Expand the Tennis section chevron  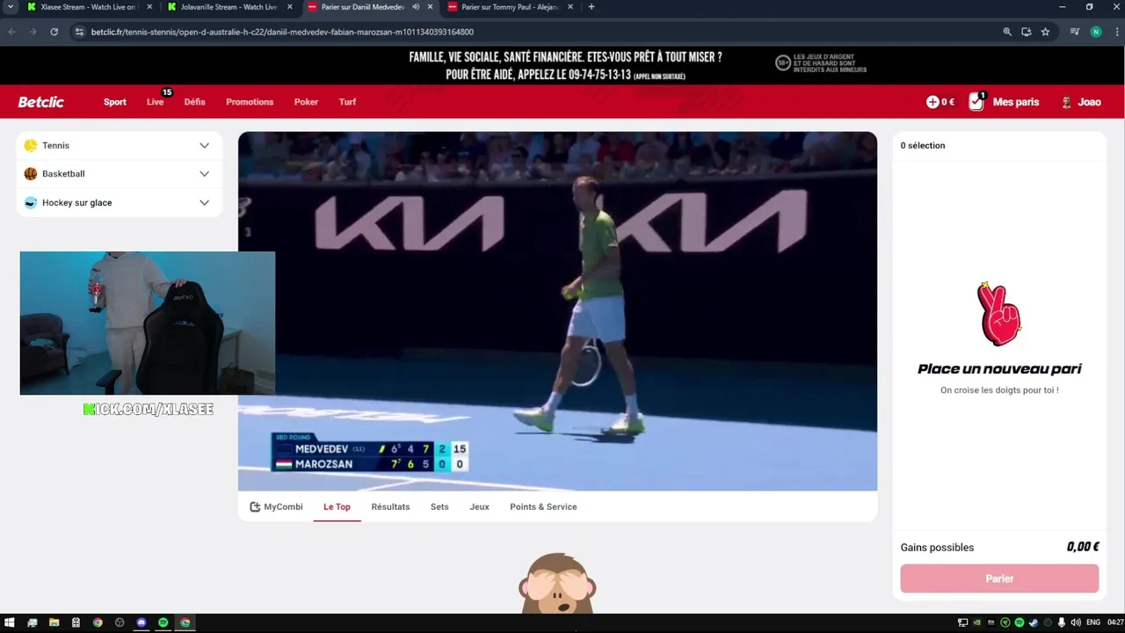204,145
